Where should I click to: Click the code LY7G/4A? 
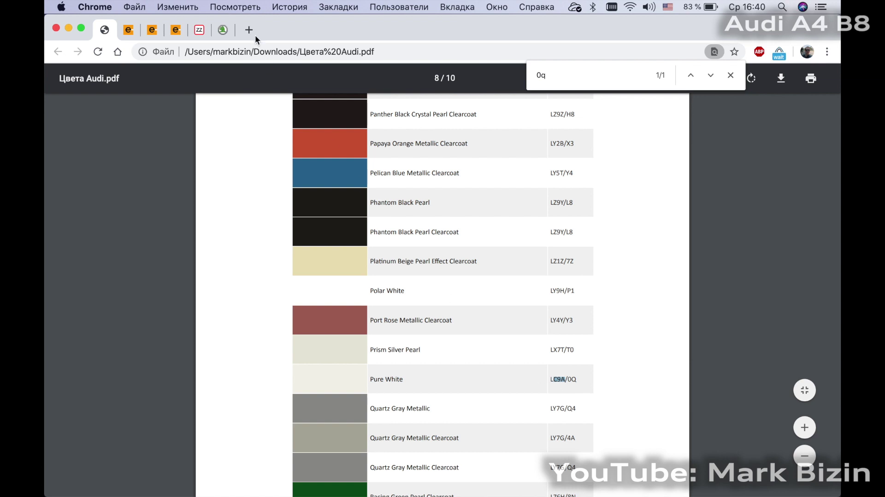tap(562, 438)
